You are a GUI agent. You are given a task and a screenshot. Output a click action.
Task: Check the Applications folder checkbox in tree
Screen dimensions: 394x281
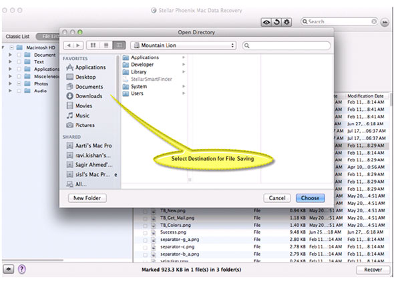(19, 69)
